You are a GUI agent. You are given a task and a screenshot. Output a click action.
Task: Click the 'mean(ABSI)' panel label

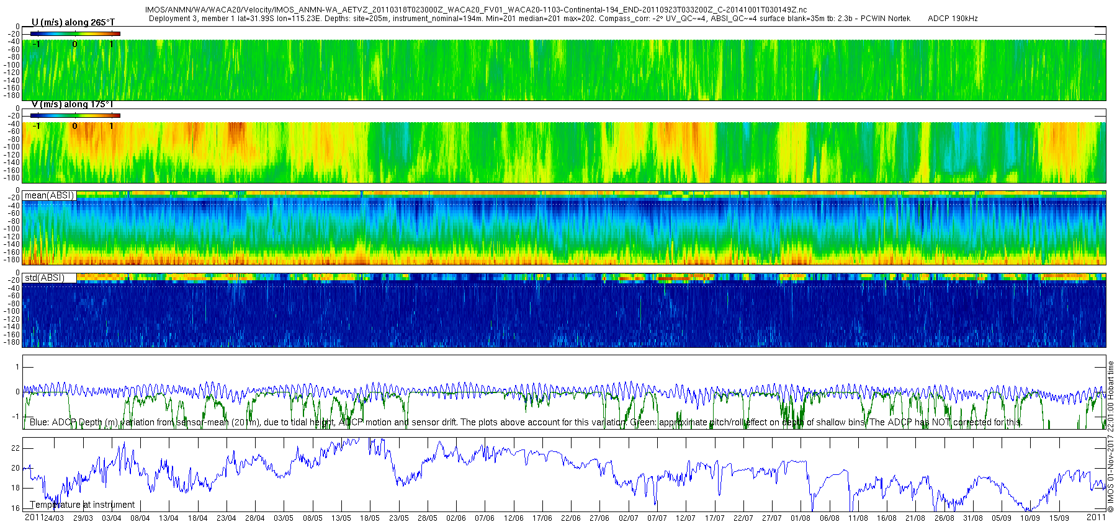point(50,195)
